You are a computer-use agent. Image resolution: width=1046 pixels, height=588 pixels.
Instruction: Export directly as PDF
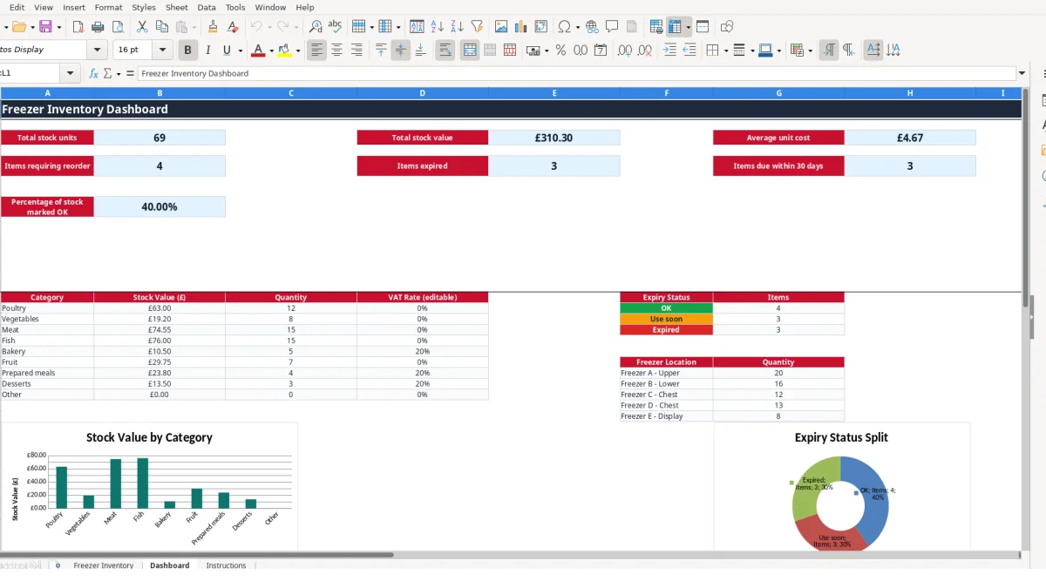coord(78,27)
